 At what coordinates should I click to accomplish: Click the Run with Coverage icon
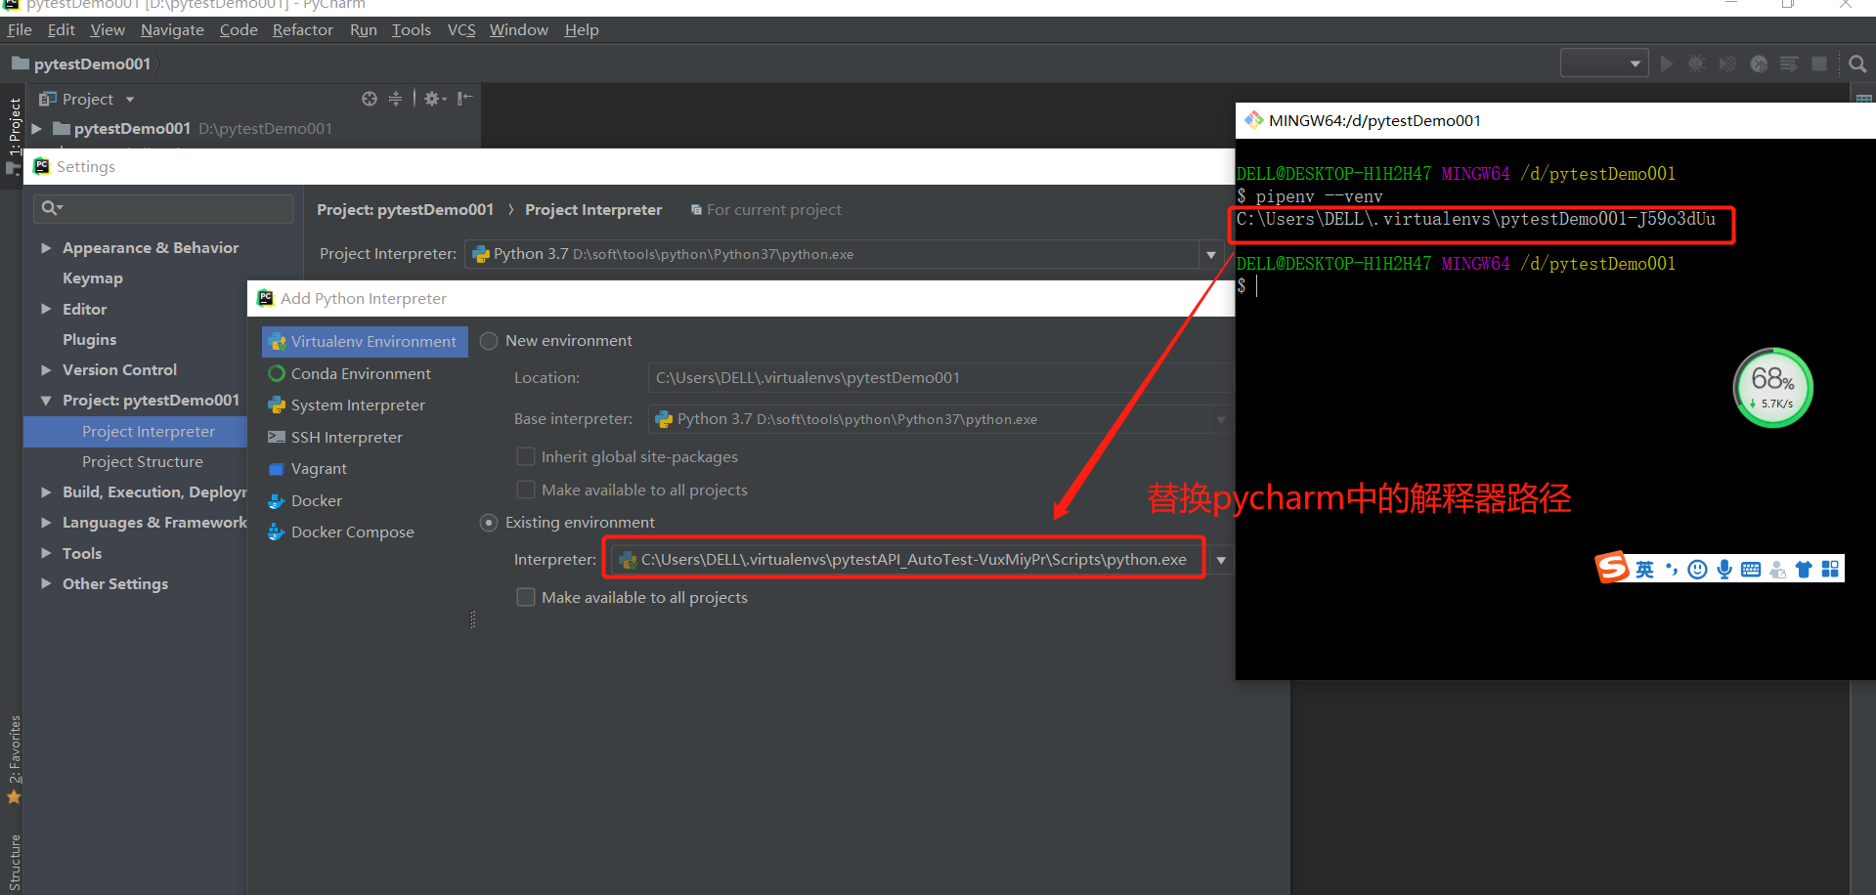click(1728, 64)
